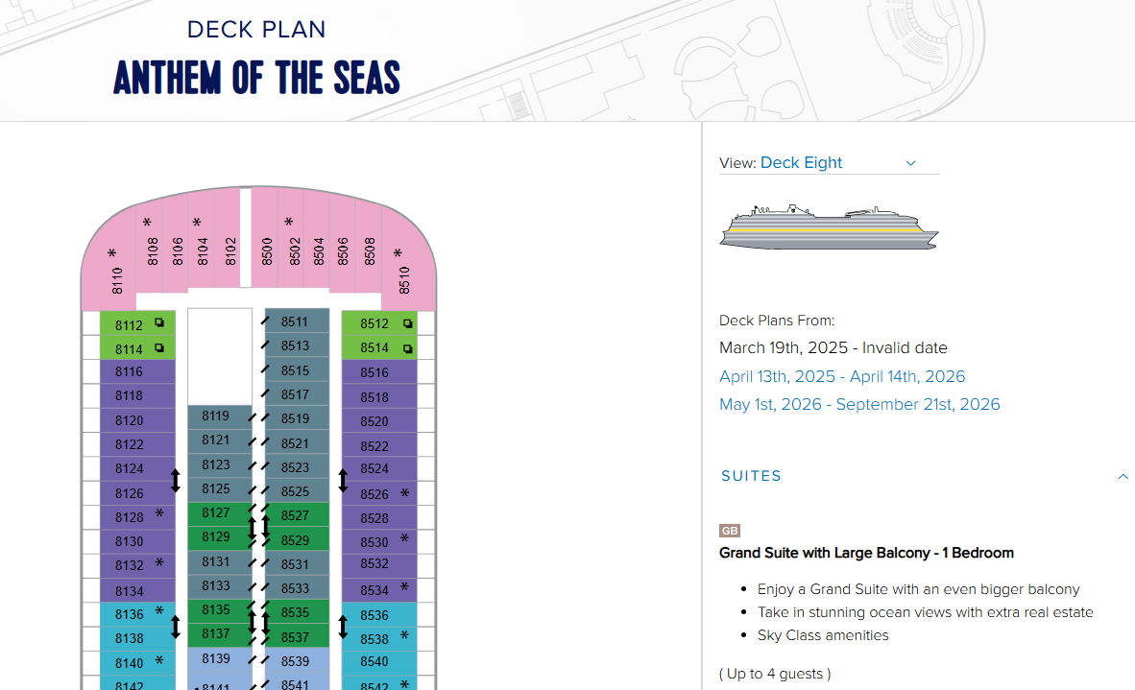1135x690 pixels.
Task: Click asterisk above suite 8110
Action: pyautogui.click(x=112, y=254)
